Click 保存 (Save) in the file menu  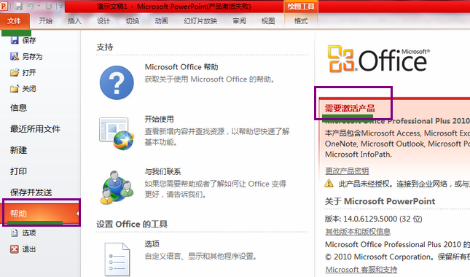(x=23, y=40)
